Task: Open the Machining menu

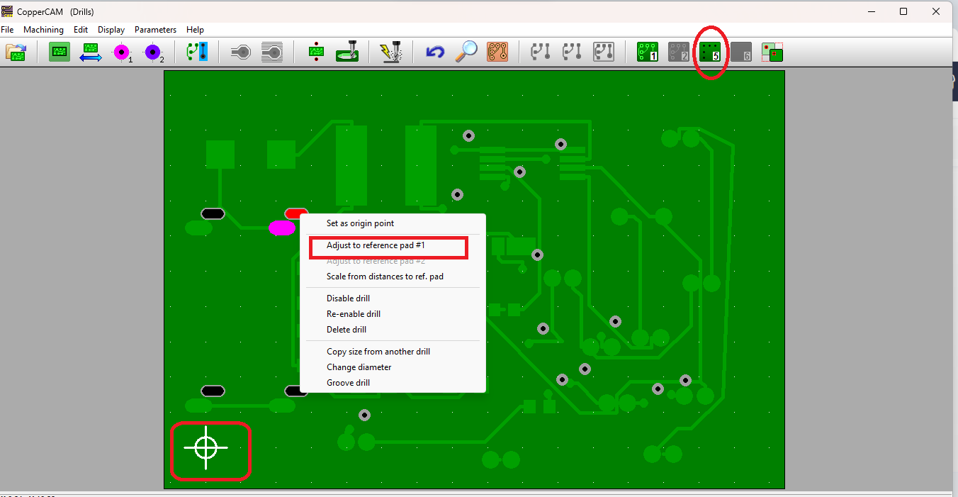Action: point(43,30)
